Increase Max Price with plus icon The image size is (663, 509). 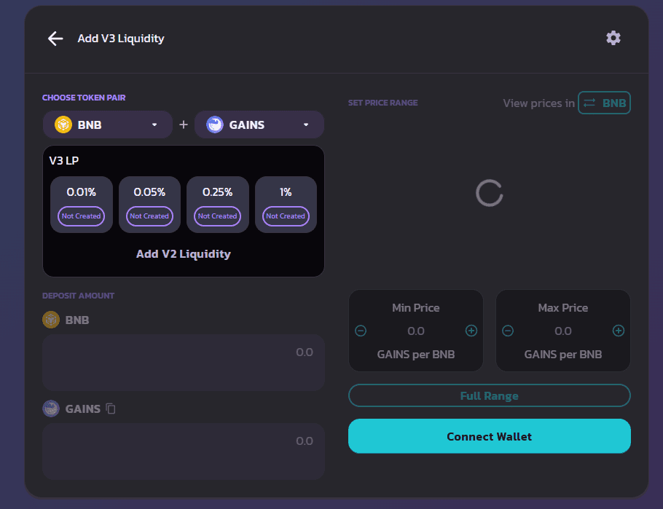coord(619,331)
